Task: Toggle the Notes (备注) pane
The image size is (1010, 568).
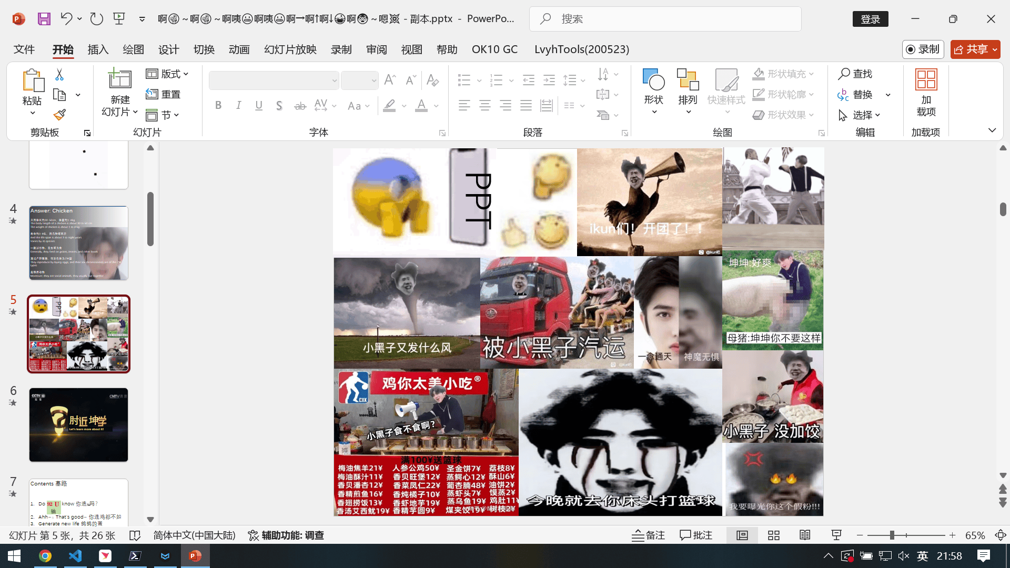Action: pyautogui.click(x=648, y=535)
